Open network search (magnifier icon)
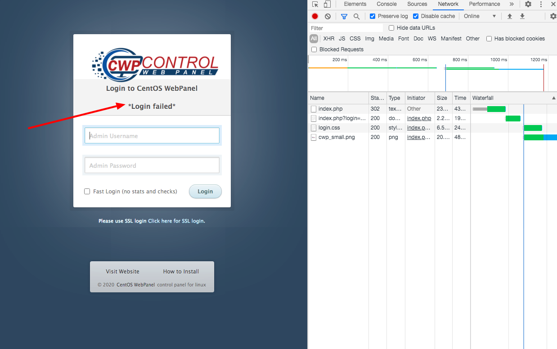Screen dimensions: 557x349 tap(356, 16)
